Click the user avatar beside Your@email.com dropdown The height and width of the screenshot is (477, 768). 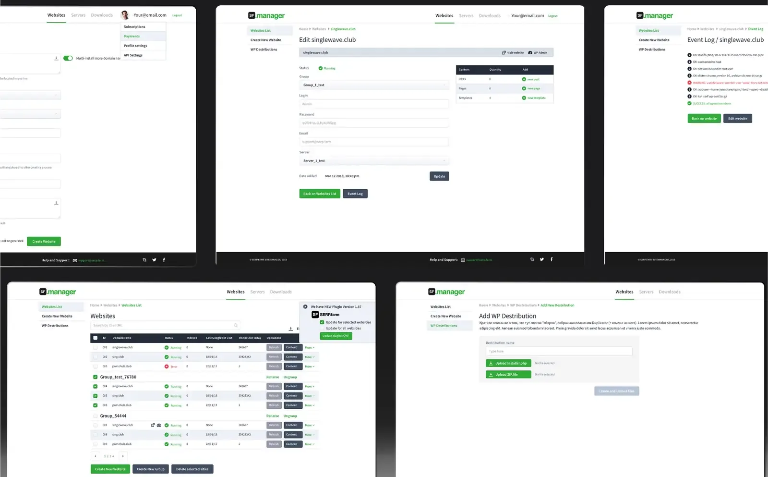tap(125, 15)
